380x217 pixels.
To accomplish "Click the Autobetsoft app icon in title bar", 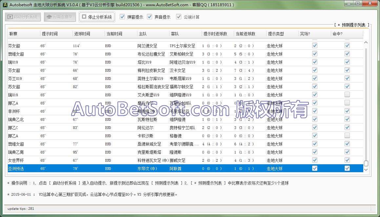I will coord(5,4).
